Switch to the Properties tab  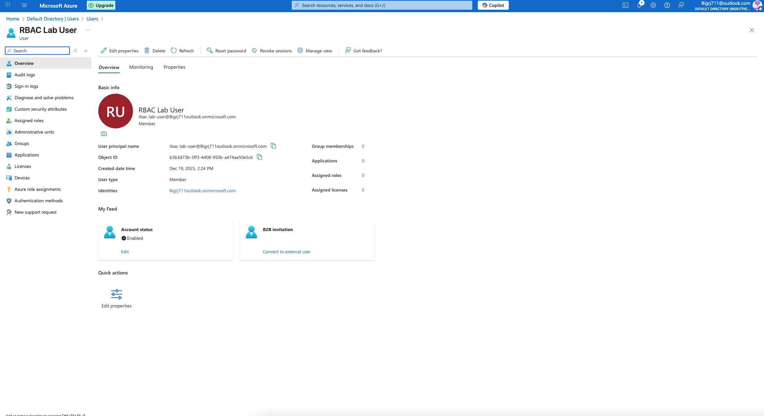[x=174, y=67]
